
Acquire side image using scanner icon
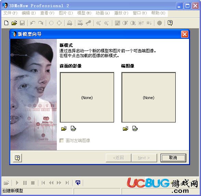[135, 129]
